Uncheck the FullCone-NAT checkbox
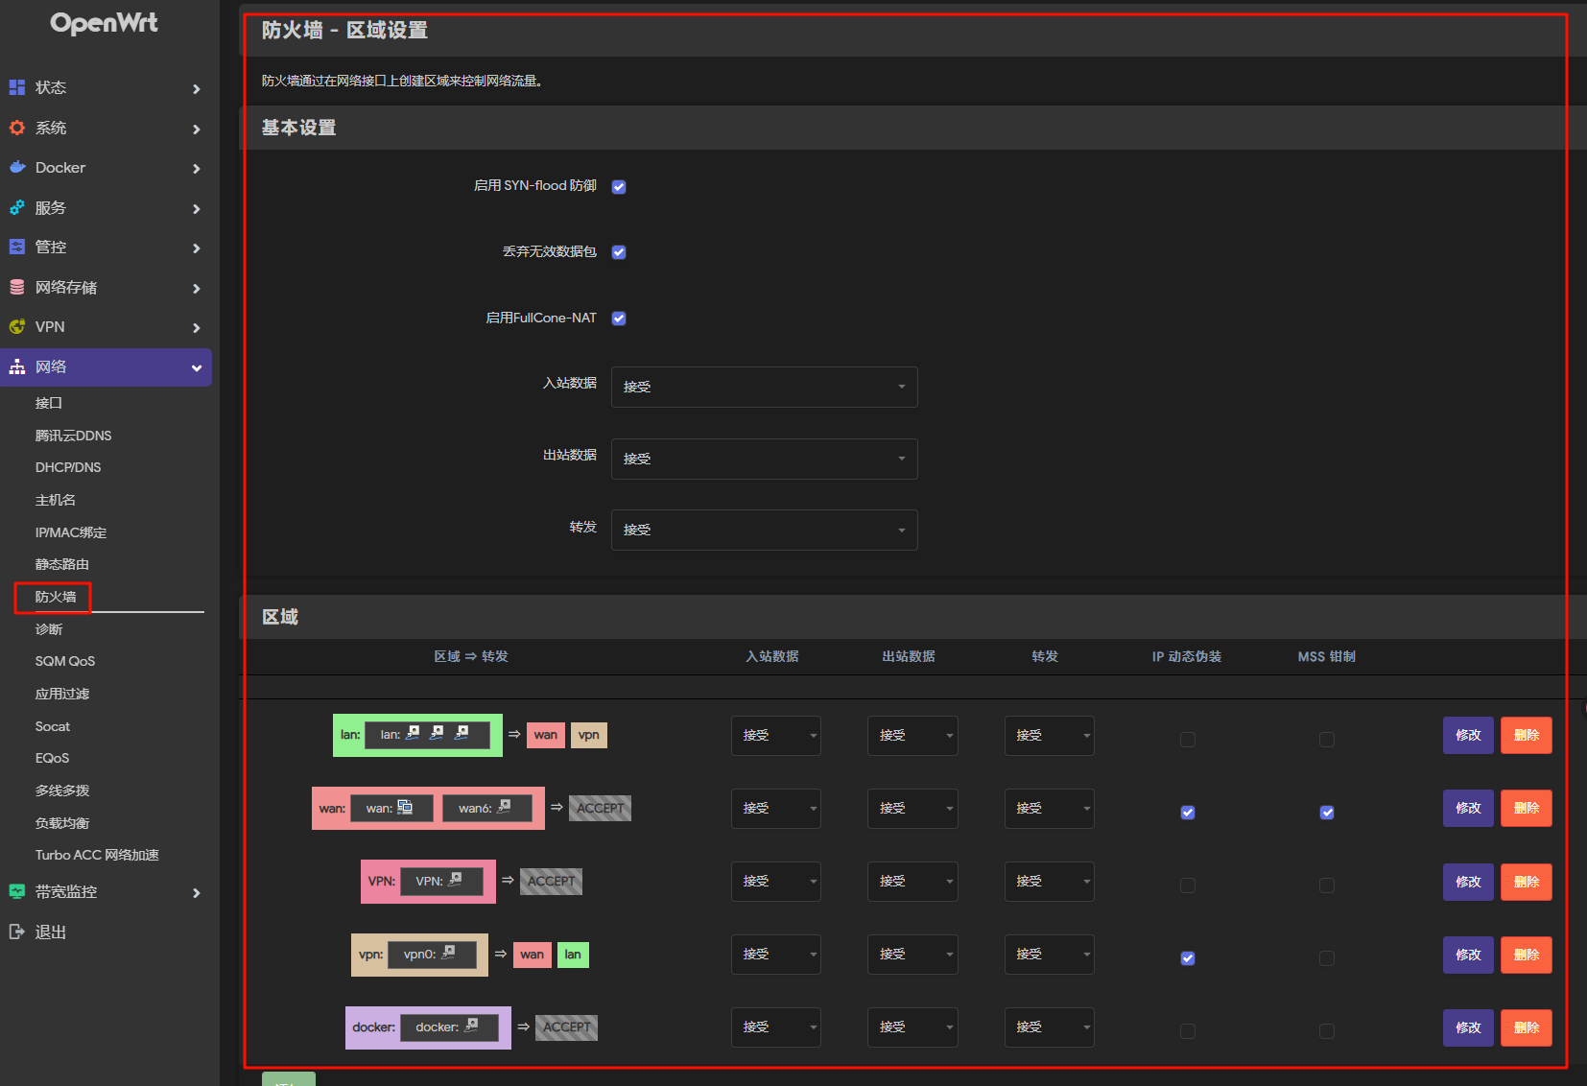1587x1086 pixels. click(619, 319)
